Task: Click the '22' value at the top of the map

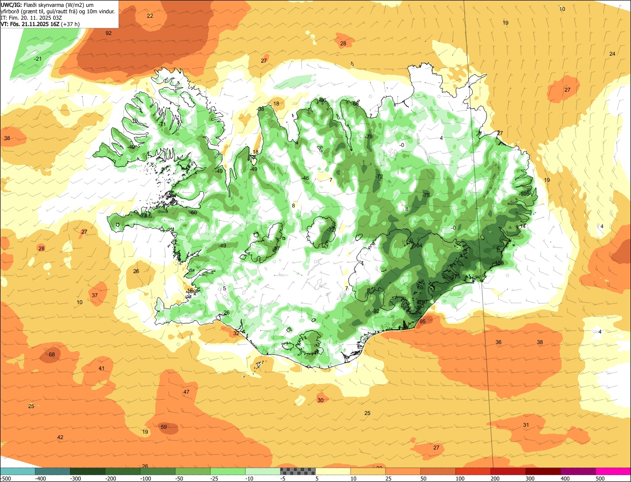Action: pyautogui.click(x=150, y=16)
